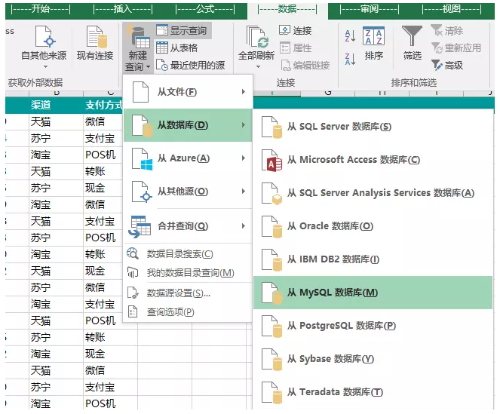Open the 排序 sort dialog icon
The height and width of the screenshot is (414, 500).
(373, 35)
